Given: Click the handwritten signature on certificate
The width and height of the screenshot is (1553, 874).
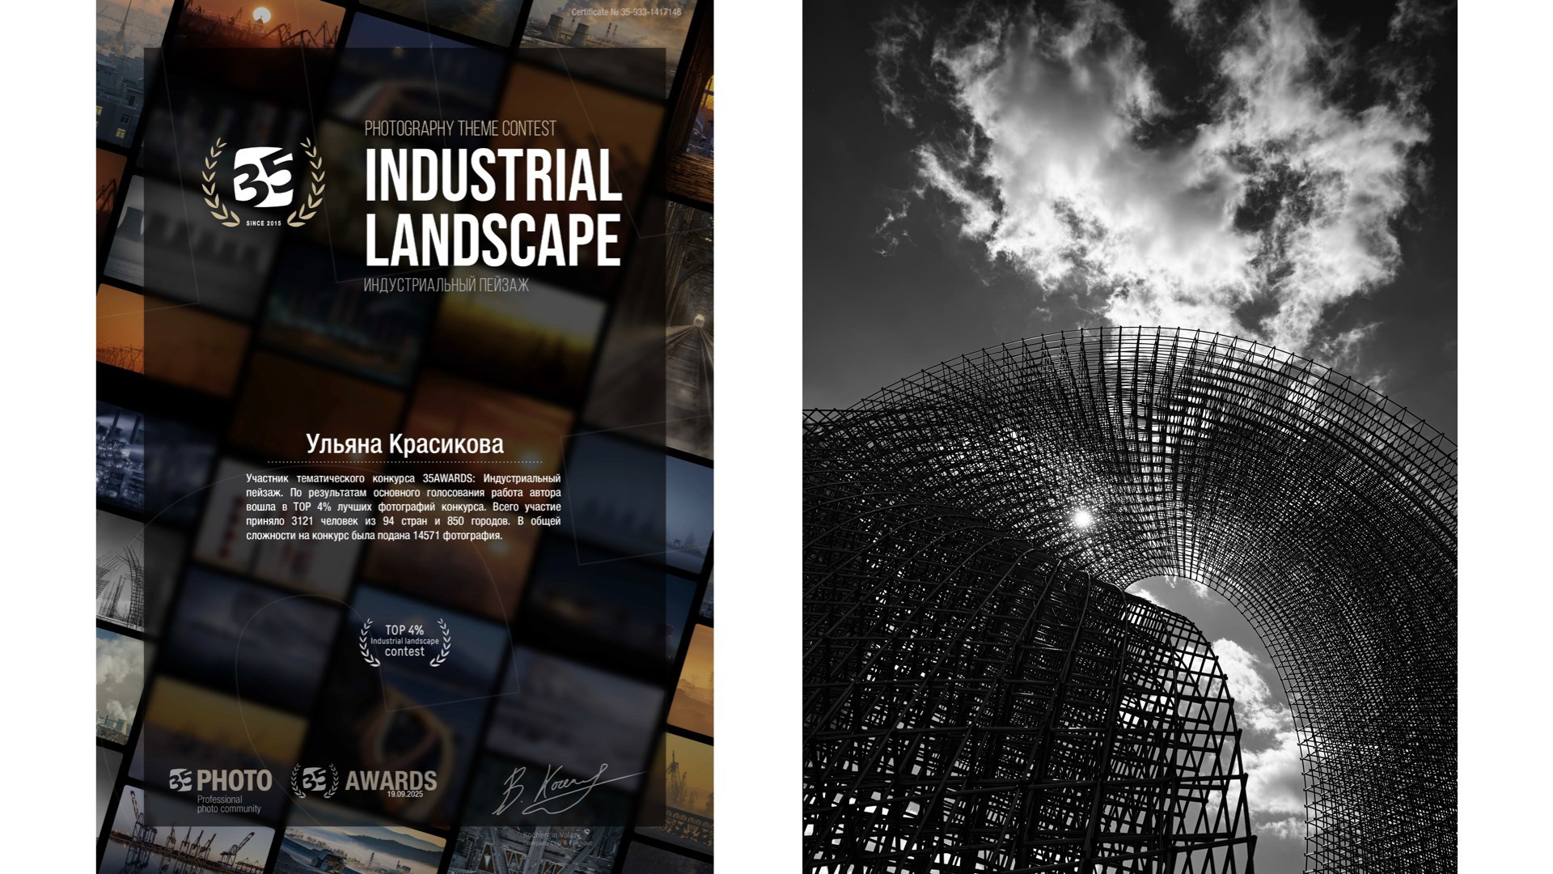Looking at the screenshot, I should coord(558,787).
